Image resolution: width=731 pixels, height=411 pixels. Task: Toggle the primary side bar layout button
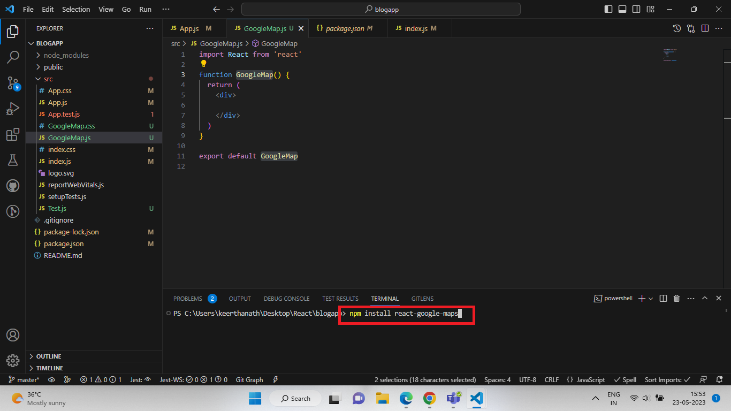coord(608,9)
